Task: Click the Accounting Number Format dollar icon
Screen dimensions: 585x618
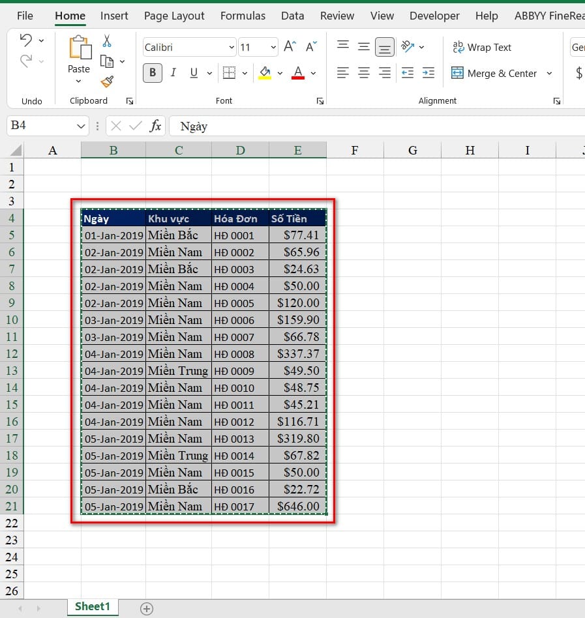Action: click(578, 73)
